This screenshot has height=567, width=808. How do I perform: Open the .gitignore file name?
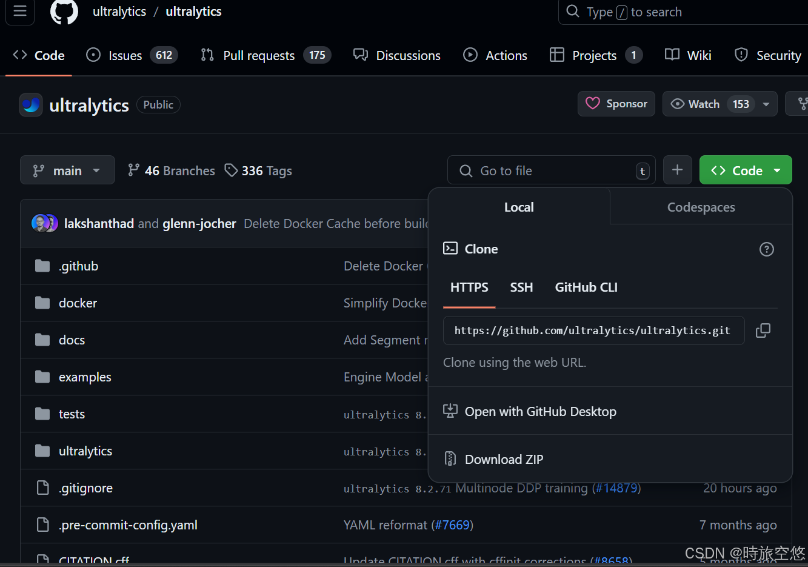pos(85,488)
